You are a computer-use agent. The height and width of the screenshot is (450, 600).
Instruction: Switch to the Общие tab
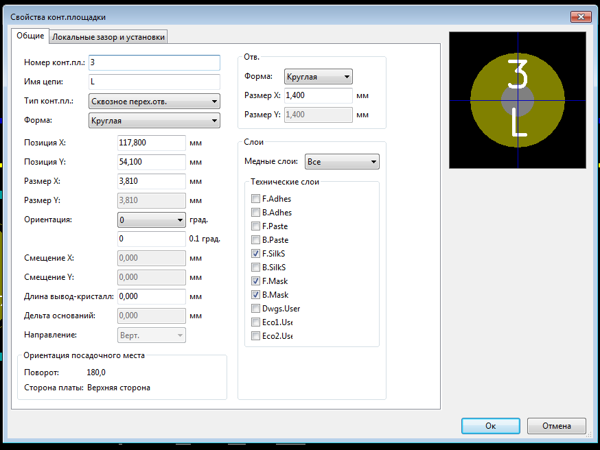(30, 36)
